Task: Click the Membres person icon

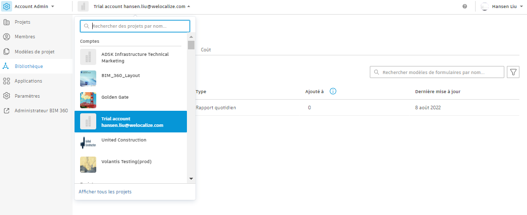Action: pos(7,37)
